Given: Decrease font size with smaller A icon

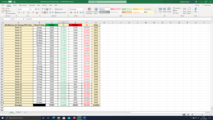Looking at the screenshot, I should click(x=39, y=9).
